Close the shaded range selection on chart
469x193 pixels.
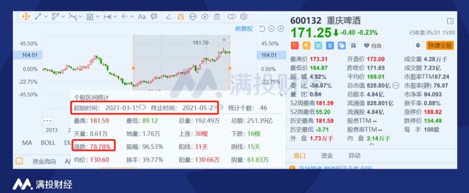click(224, 40)
